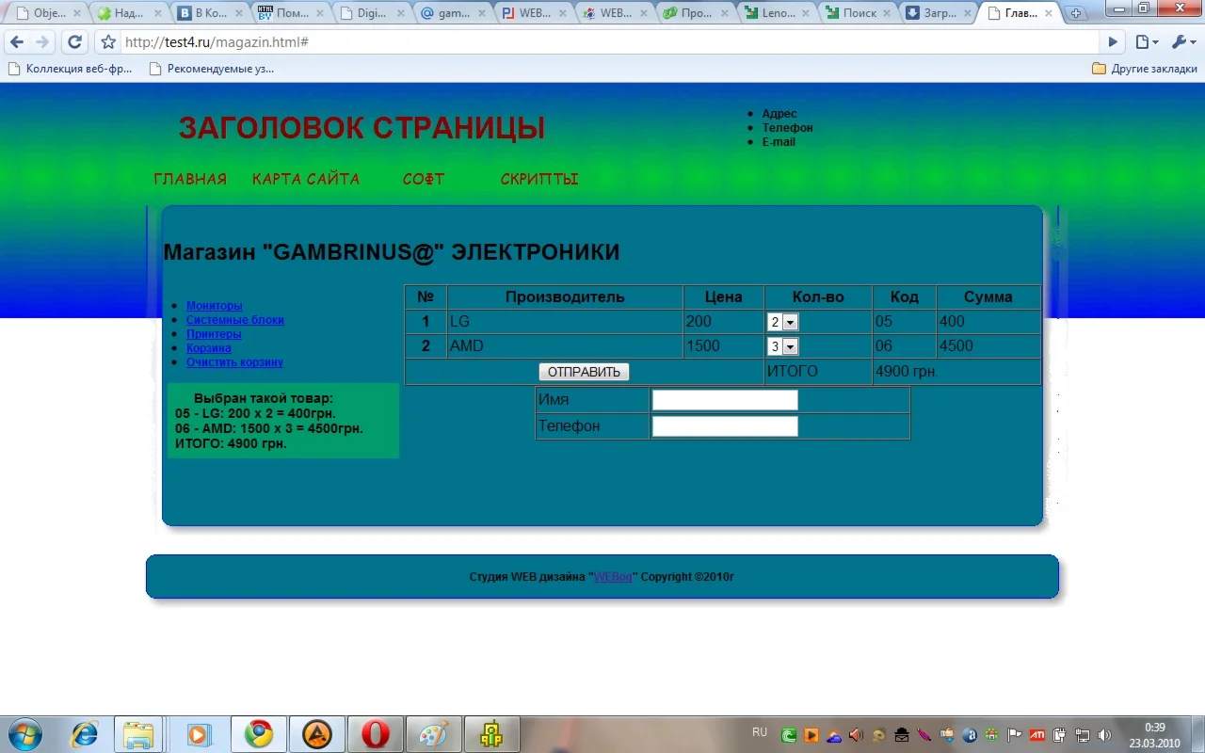Click the ОТПРАВИТЬ button
Image resolution: width=1205 pixels, height=753 pixels.
point(584,372)
